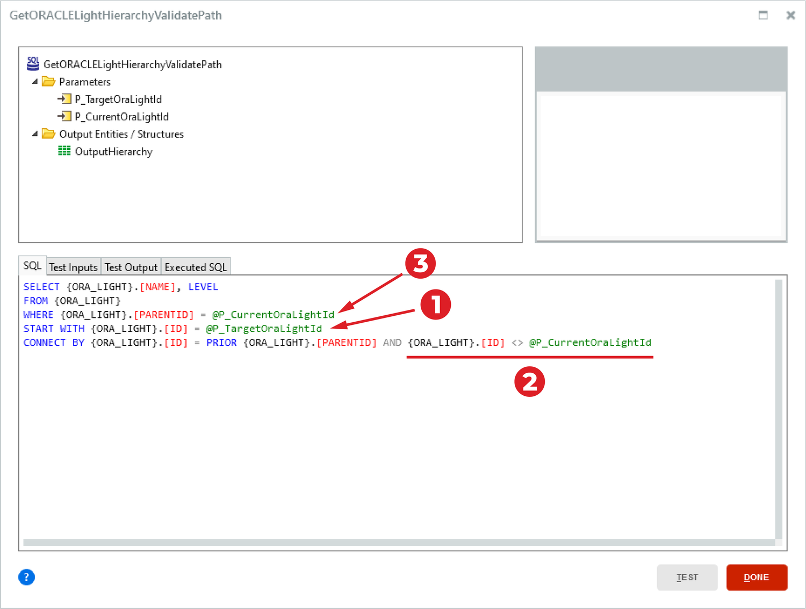Click the OutputHierarchy grid icon
The image size is (806, 609).
coord(64,151)
